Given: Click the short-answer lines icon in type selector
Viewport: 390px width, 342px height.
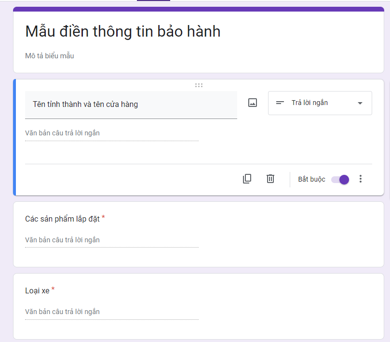Looking at the screenshot, I should pyautogui.click(x=280, y=103).
